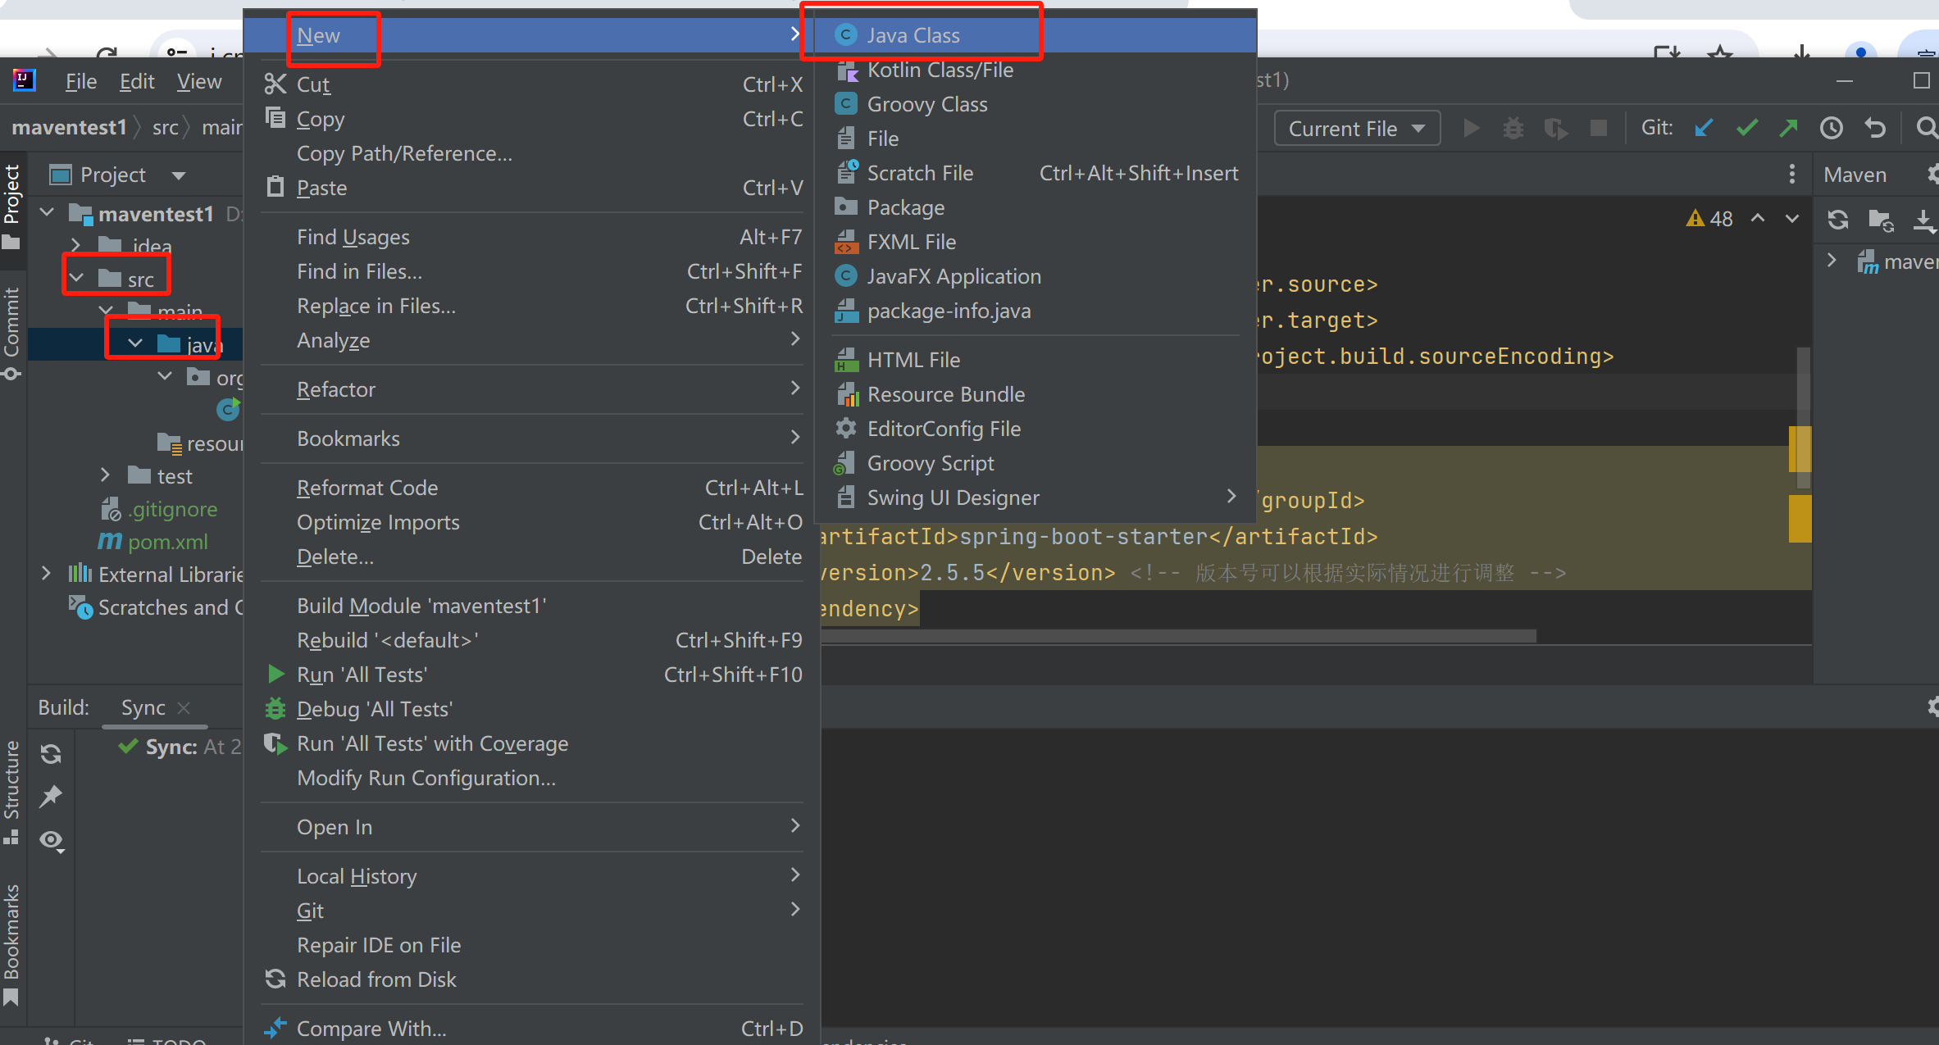Click the Run play button in toolbar

click(x=1472, y=128)
